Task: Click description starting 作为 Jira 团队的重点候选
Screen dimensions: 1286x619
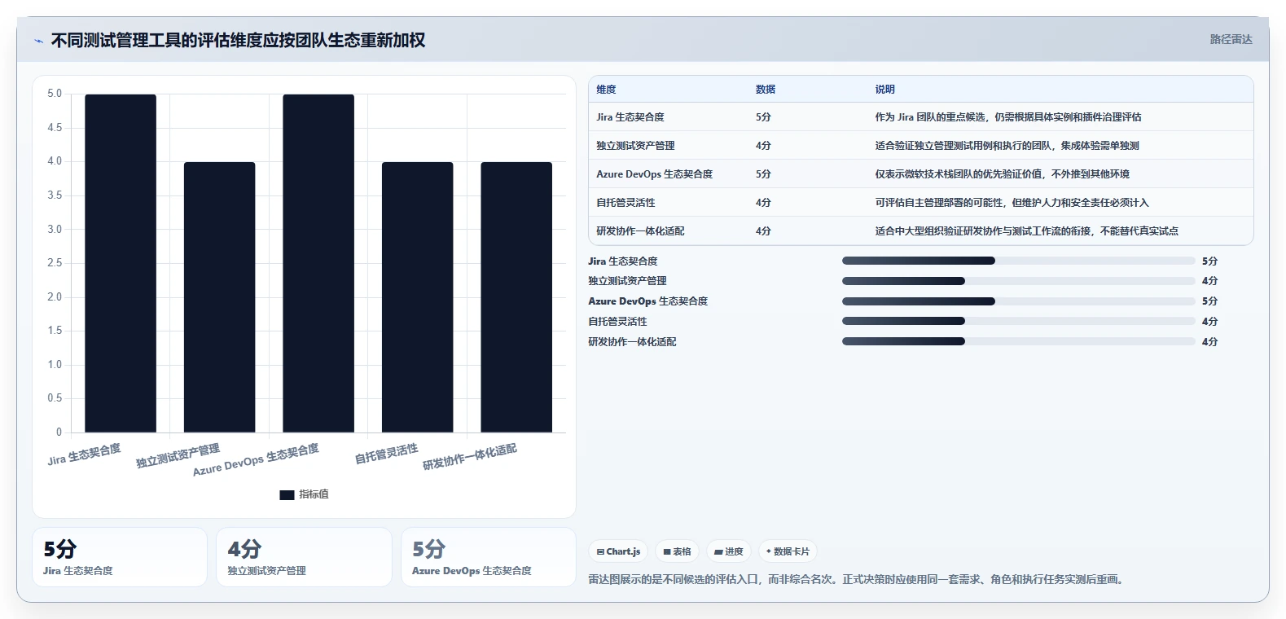Action: (1008, 117)
